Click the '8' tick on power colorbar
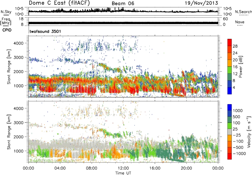 pyautogui.click(x=234, y=81)
